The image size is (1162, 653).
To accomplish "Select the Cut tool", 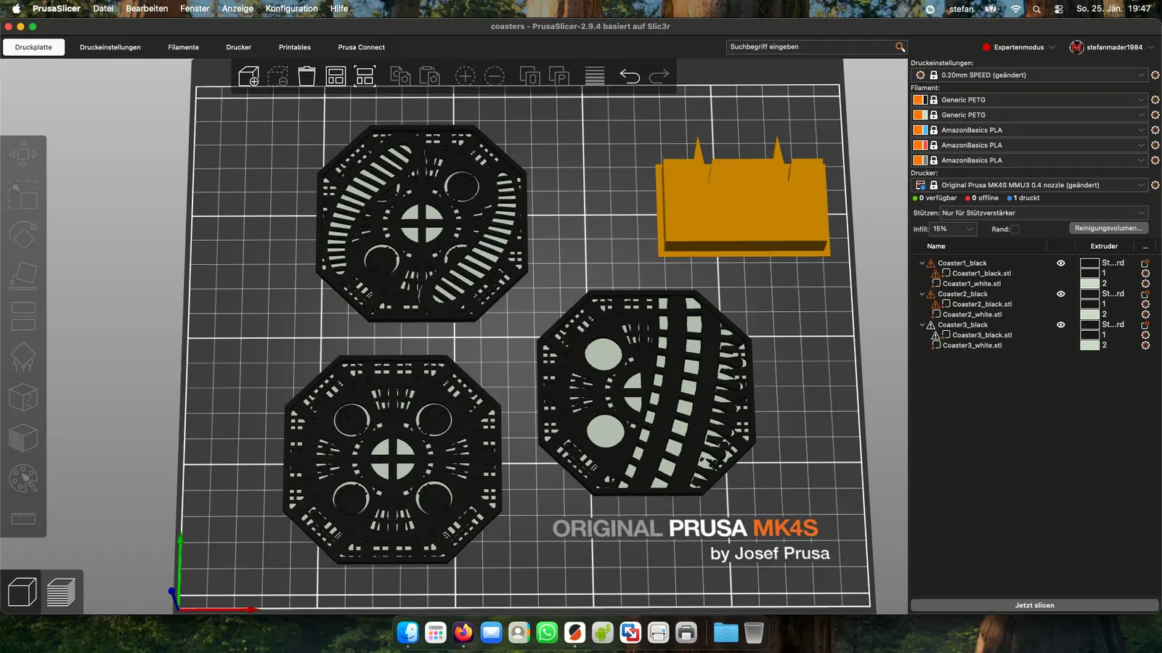I will pyautogui.click(x=23, y=316).
